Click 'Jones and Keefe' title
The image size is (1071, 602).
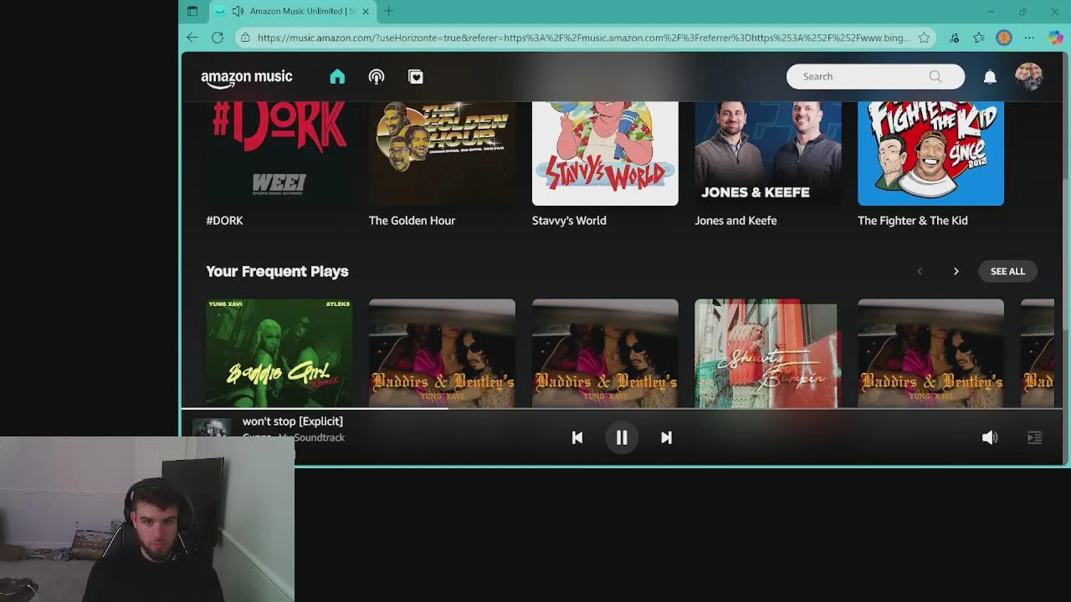coord(735,221)
